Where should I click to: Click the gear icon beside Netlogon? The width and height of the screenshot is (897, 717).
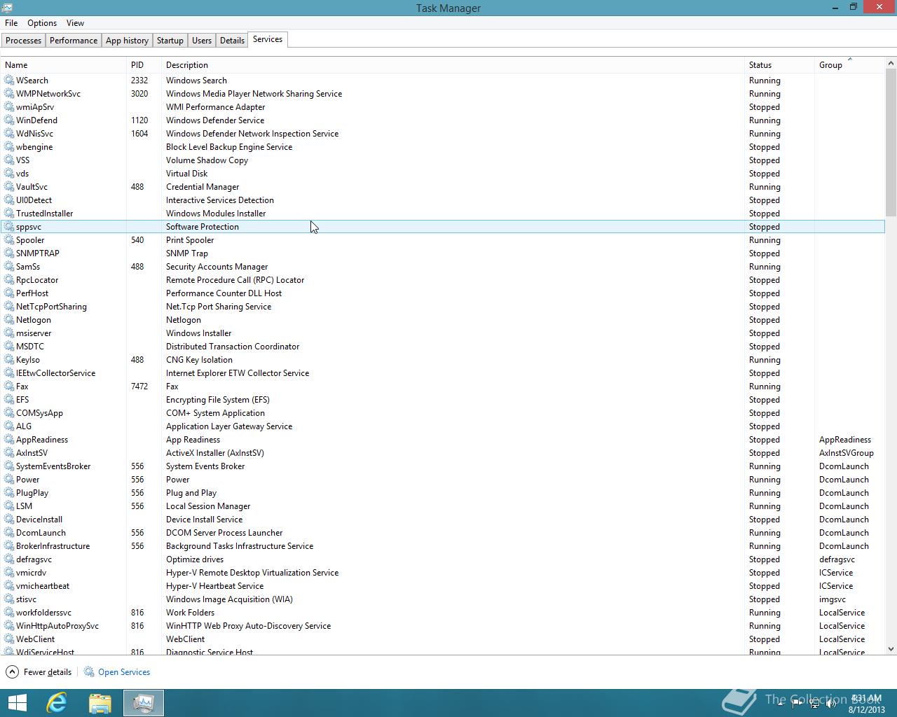pos(9,320)
